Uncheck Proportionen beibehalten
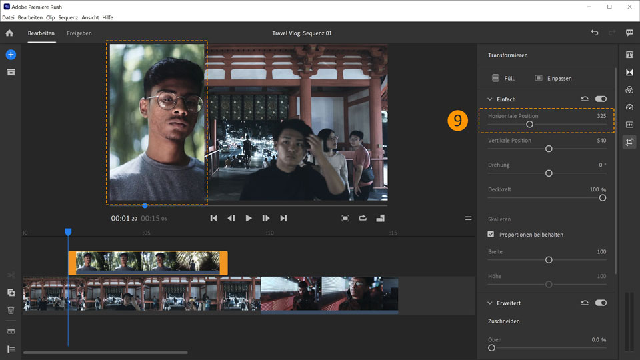The height and width of the screenshot is (360, 640). (491, 234)
